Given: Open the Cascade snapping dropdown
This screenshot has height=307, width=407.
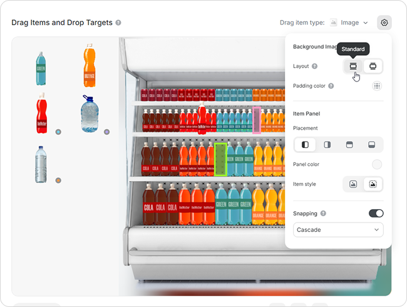Looking at the screenshot, I should pos(338,230).
